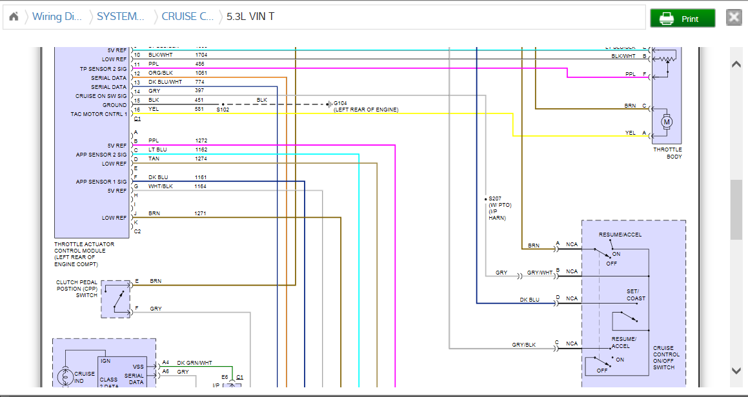Click the Home icon in the breadcrumb
This screenshot has width=748, height=397.
click(14, 17)
